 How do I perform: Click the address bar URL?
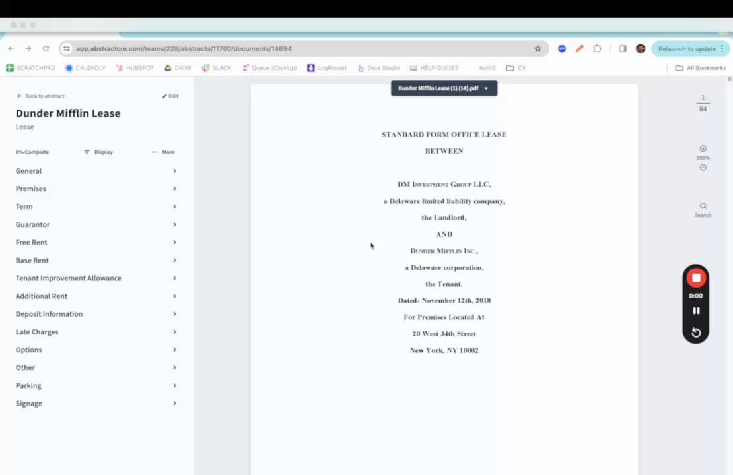pyautogui.click(x=184, y=49)
